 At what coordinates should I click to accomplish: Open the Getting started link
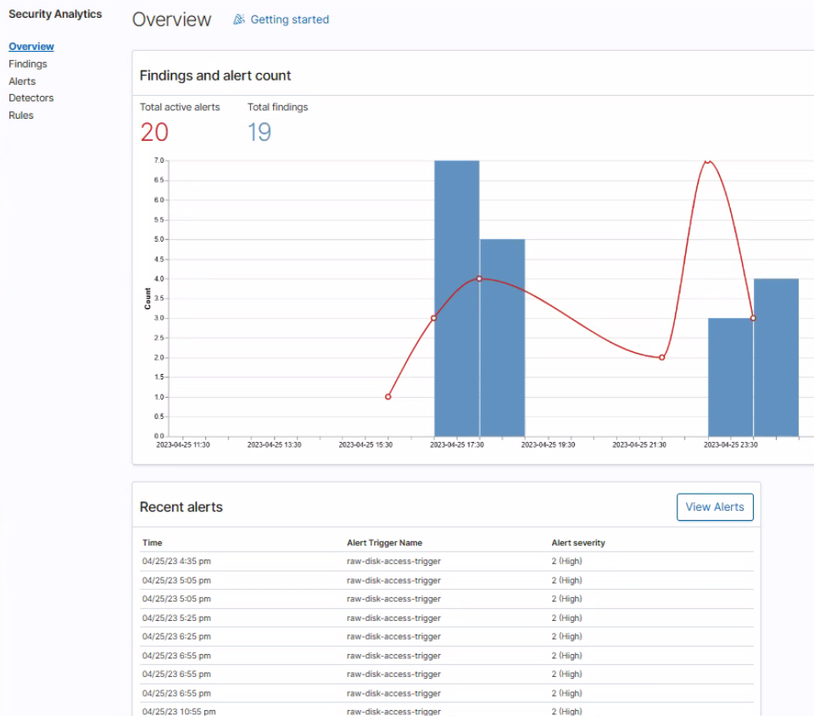click(x=288, y=19)
